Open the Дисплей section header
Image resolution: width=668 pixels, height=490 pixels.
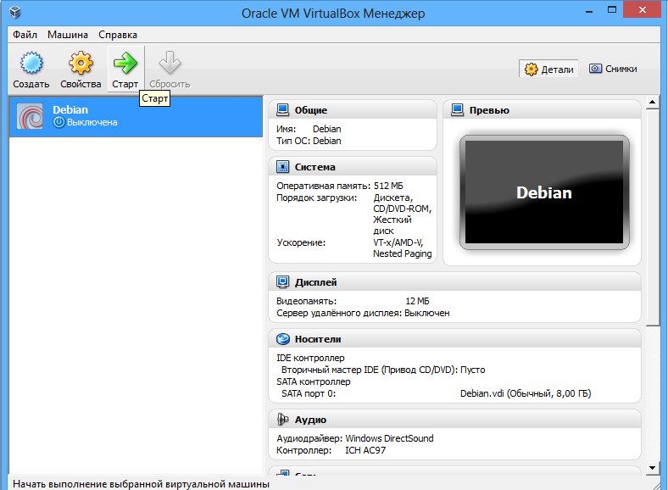455,281
